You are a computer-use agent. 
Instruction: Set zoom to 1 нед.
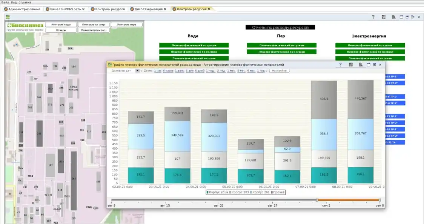(x=210, y=71)
